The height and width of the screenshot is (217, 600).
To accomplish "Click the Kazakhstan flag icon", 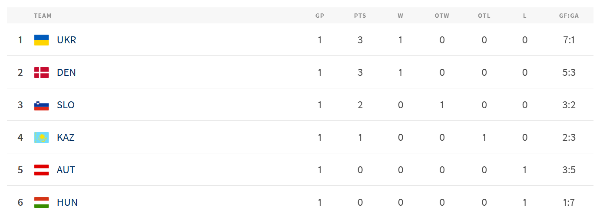I will (x=41, y=138).
